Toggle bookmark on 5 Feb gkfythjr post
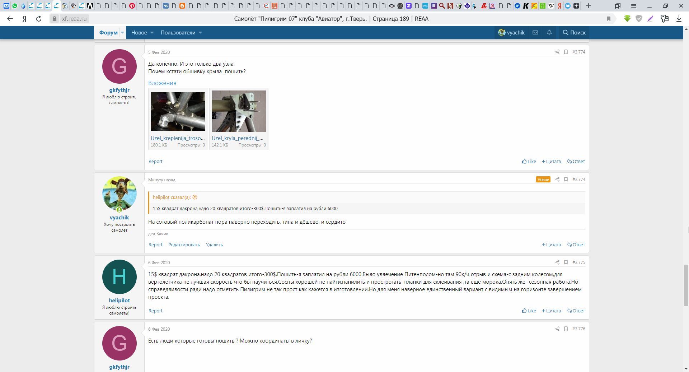This screenshot has width=689, height=372. click(x=566, y=52)
